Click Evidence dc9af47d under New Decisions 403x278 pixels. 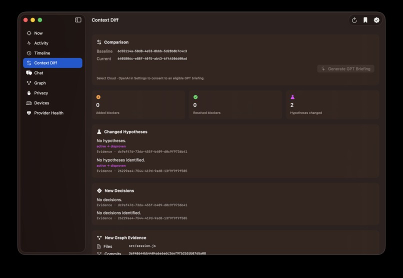pyautogui.click(x=142, y=205)
